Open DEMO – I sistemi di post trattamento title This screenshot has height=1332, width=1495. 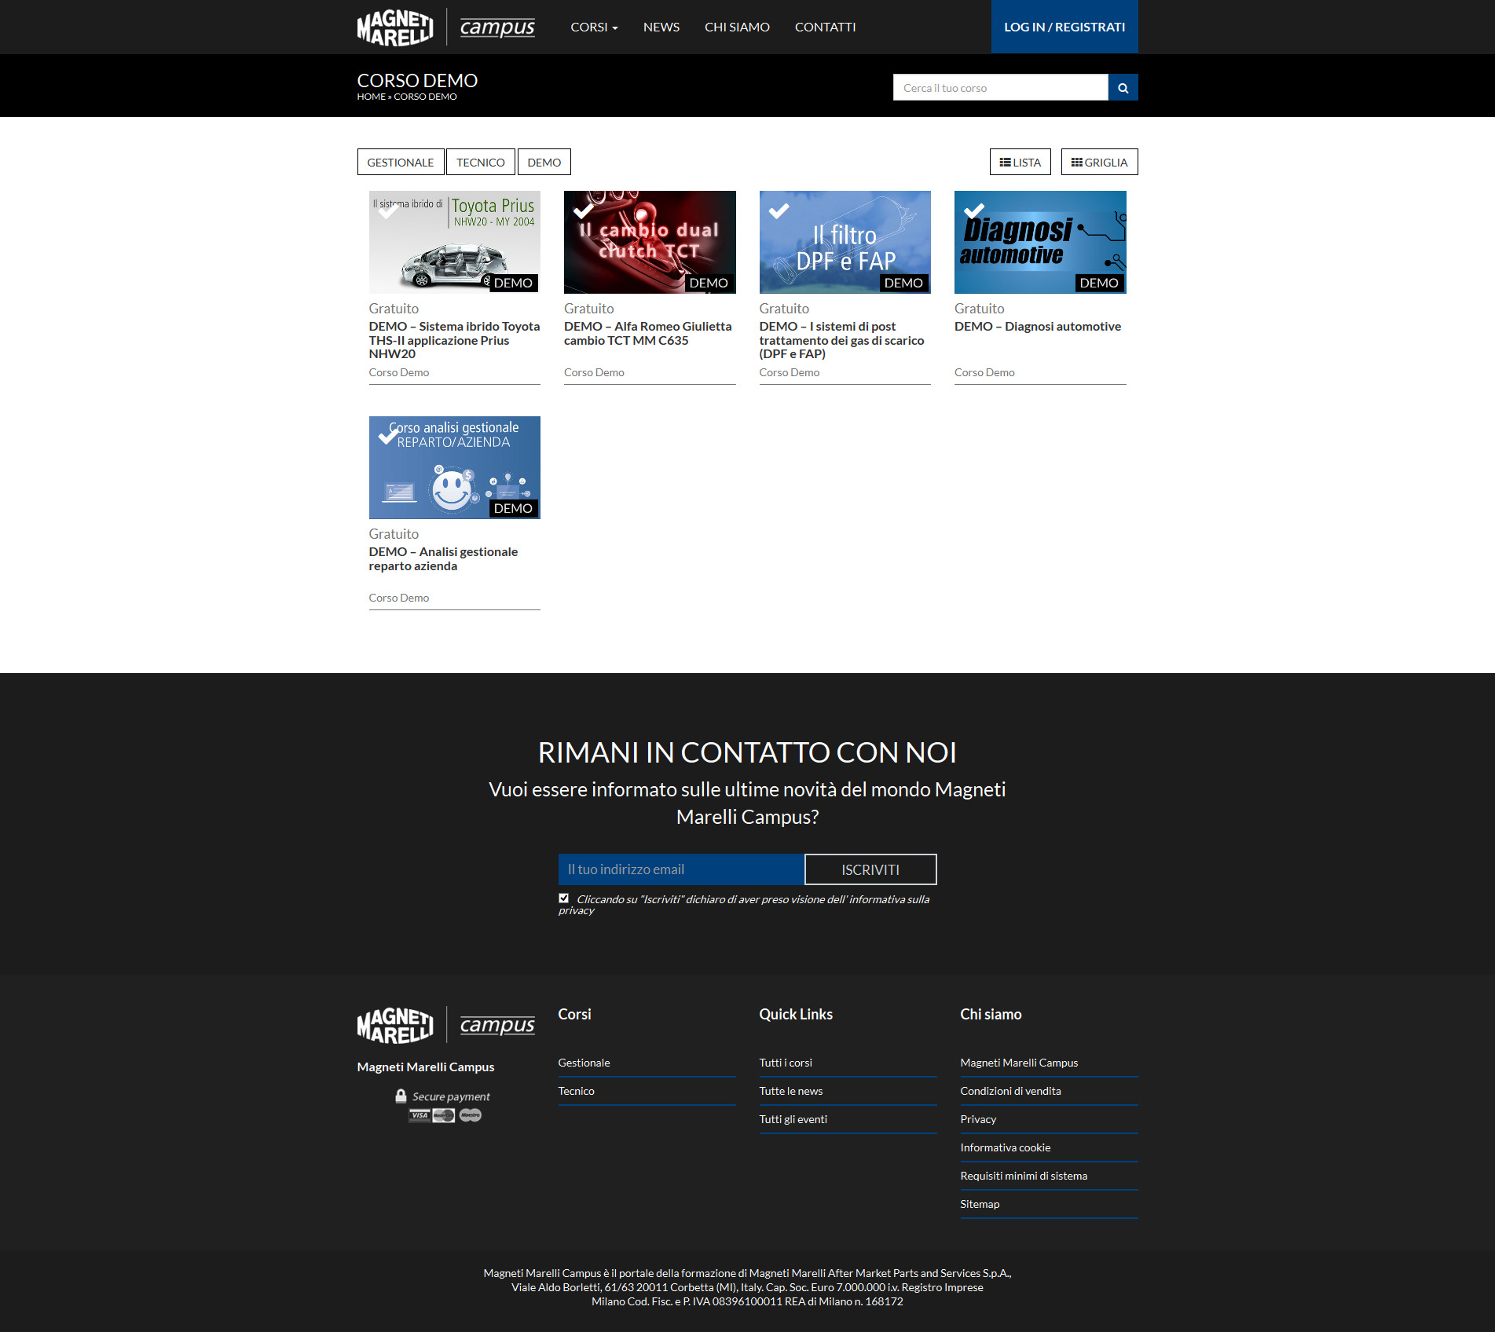point(841,340)
